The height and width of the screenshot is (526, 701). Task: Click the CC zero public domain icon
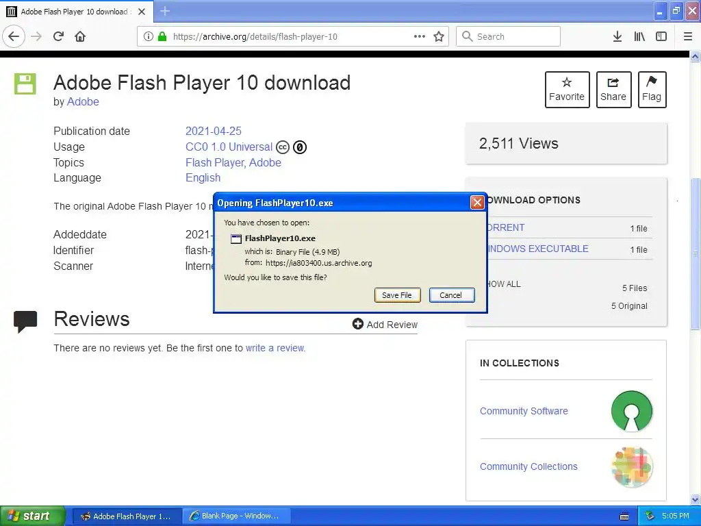(x=300, y=147)
